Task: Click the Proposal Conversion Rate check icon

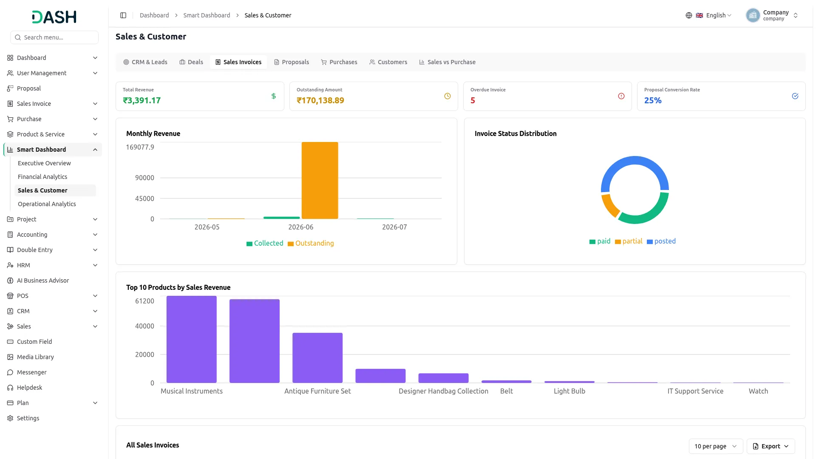Action: (795, 96)
